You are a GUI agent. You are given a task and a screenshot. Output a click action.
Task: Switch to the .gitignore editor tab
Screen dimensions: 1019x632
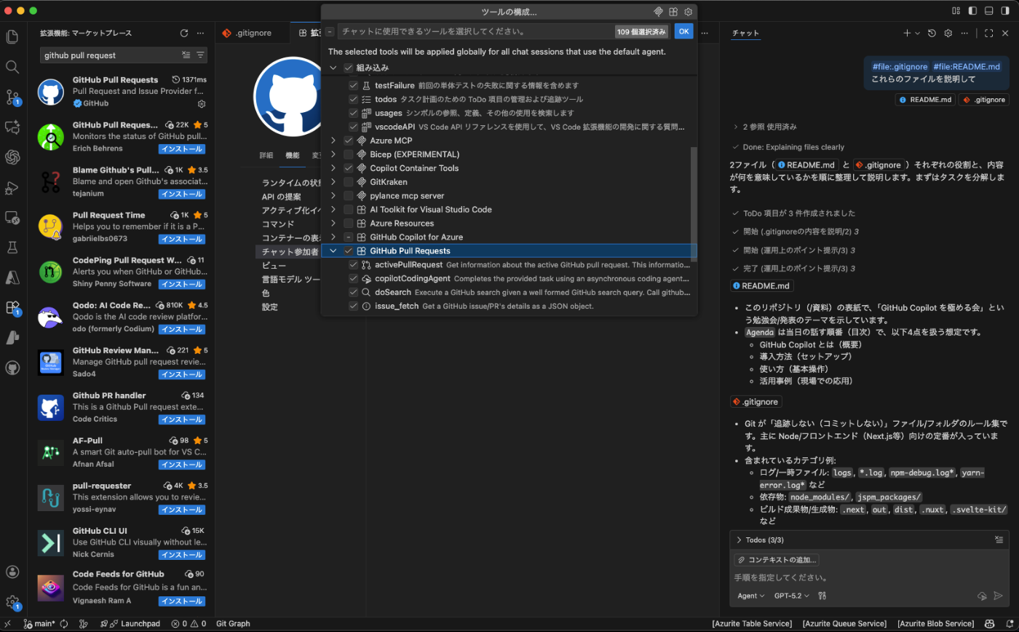[254, 33]
